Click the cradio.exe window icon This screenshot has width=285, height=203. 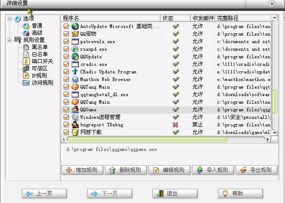tap(75, 64)
